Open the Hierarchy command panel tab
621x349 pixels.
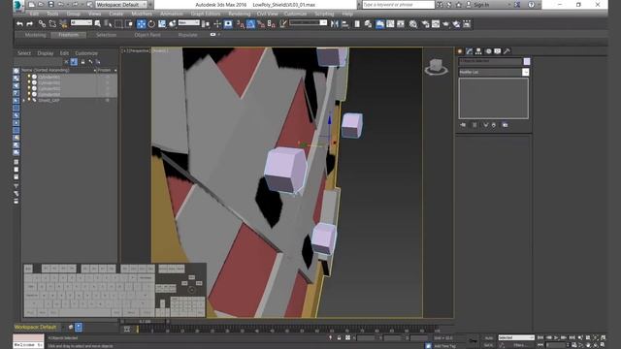pos(478,51)
